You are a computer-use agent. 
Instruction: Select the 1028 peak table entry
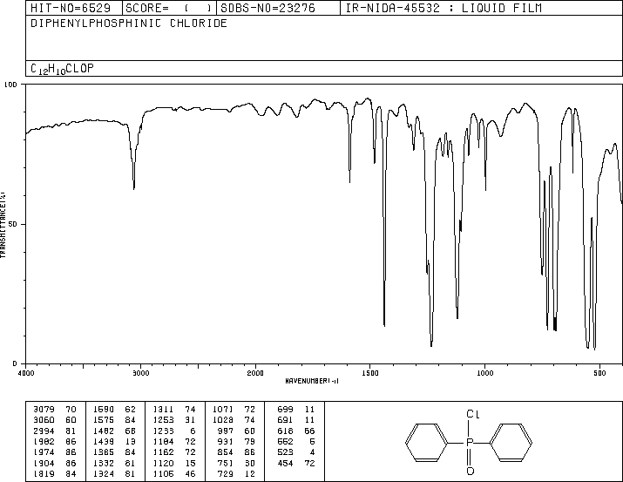pyautogui.click(x=234, y=420)
